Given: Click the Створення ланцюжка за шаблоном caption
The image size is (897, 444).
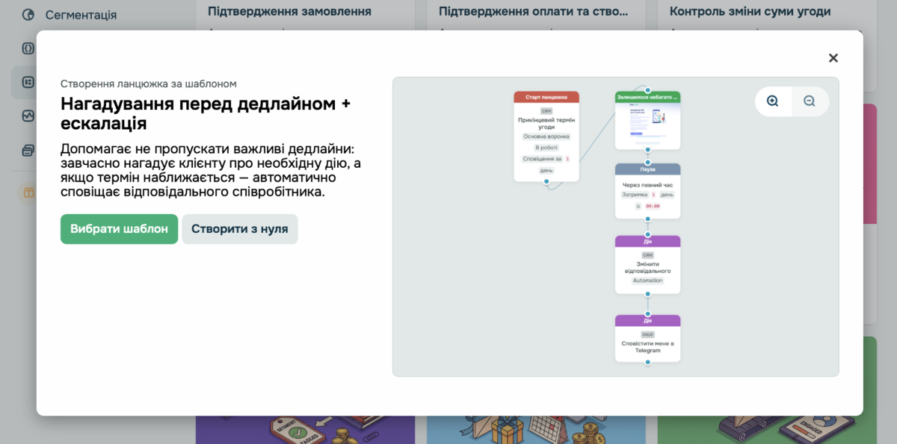Looking at the screenshot, I should 149,84.
